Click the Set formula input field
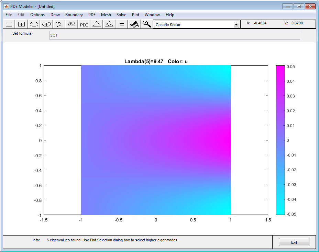319x252 pixels. click(175, 35)
